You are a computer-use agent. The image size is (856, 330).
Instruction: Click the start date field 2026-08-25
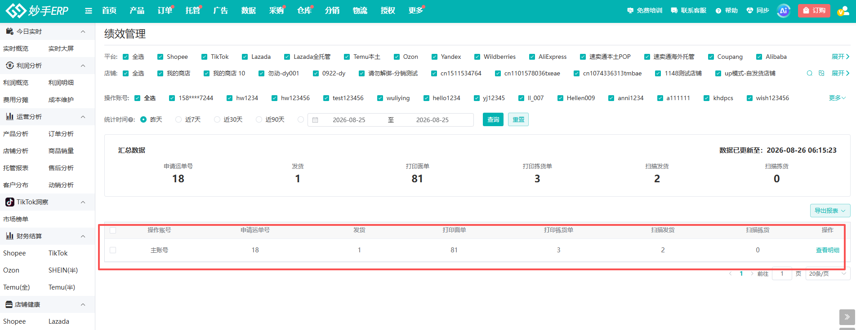[x=349, y=120]
